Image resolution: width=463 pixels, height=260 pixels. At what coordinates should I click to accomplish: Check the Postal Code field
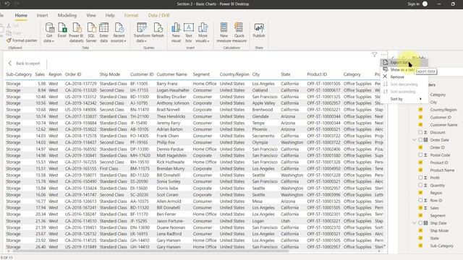click(420, 155)
